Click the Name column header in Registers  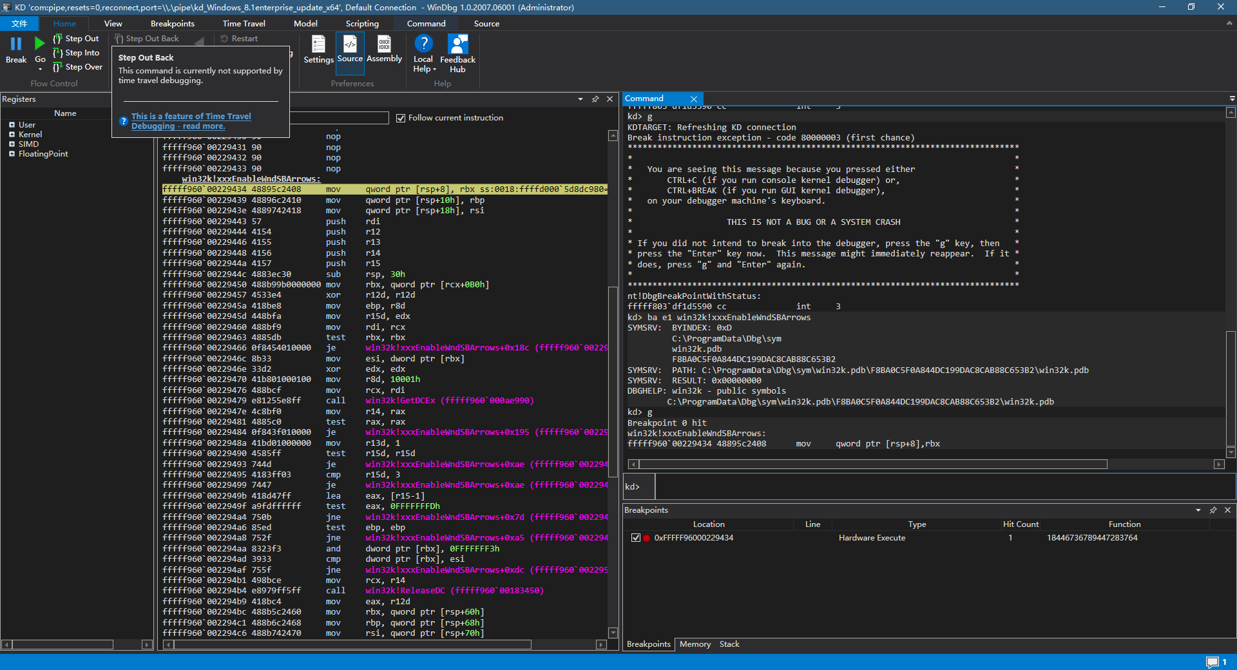(65, 113)
